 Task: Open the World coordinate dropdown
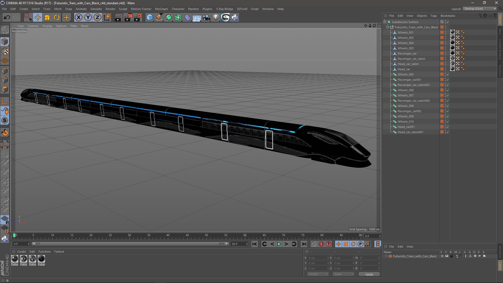pos(318,274)
